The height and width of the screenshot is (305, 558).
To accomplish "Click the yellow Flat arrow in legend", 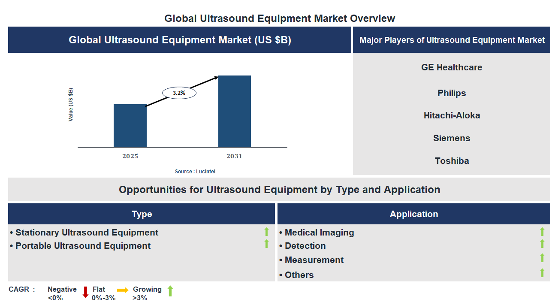I will (x=123, y=290).
